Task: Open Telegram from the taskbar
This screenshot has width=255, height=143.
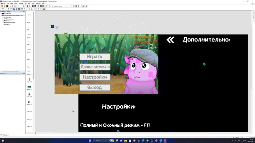Action: tap(148, 140)
